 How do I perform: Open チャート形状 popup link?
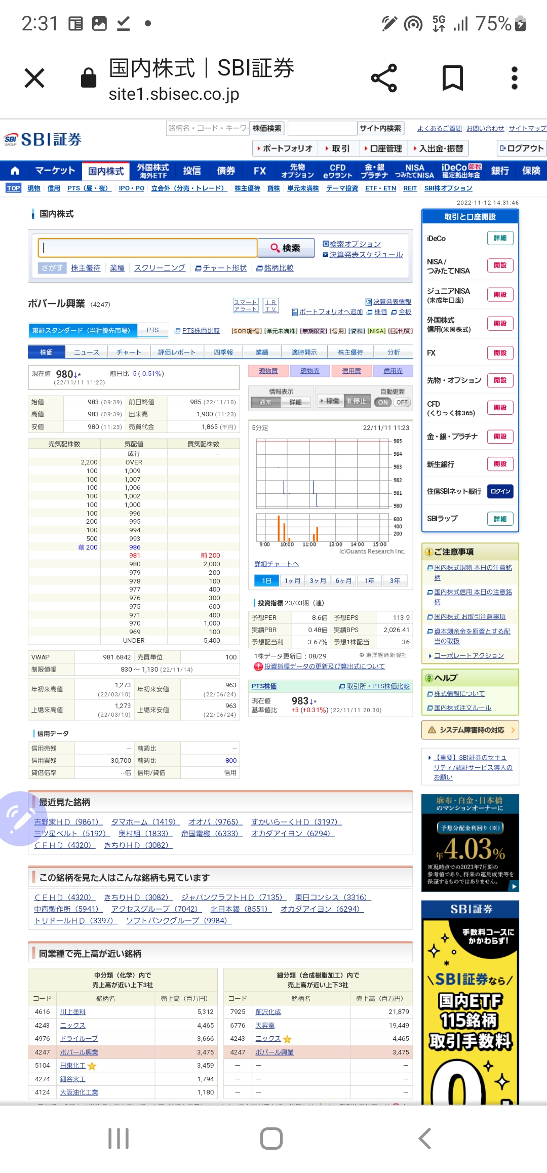click(221, 268)
